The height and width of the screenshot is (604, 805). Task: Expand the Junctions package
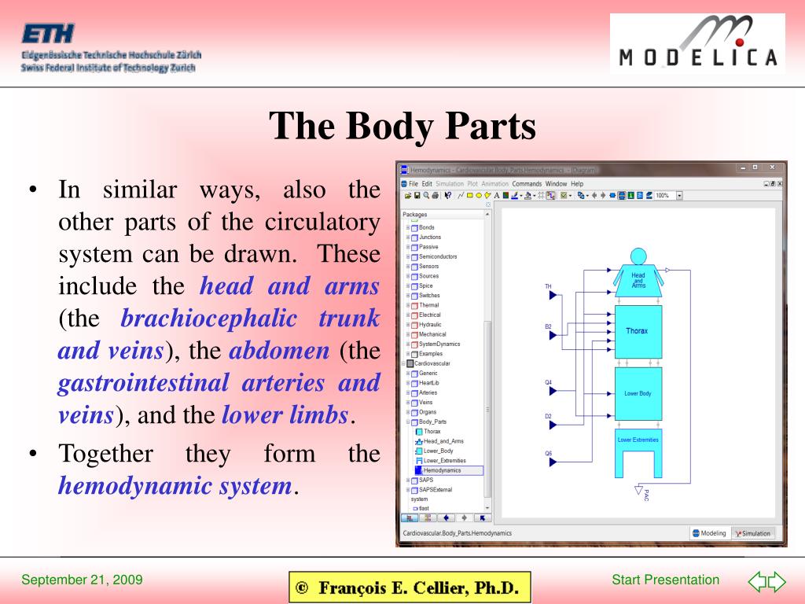(x=408, y=238)
